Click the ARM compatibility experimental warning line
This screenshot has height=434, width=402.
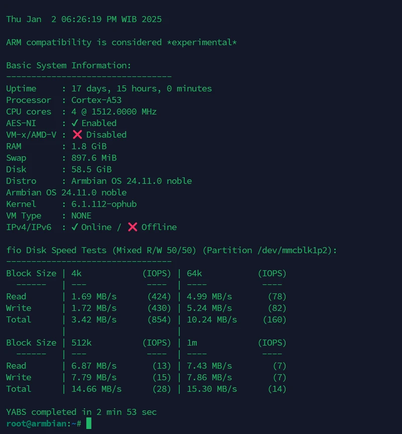click(121, 42)
